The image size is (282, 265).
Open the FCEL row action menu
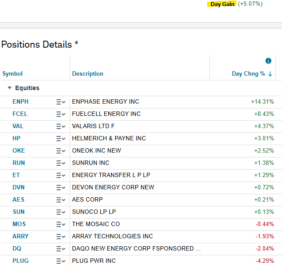(x=60, y=114)
